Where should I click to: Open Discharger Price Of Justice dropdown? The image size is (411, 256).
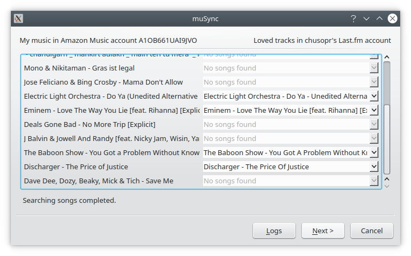click(374, 167)
